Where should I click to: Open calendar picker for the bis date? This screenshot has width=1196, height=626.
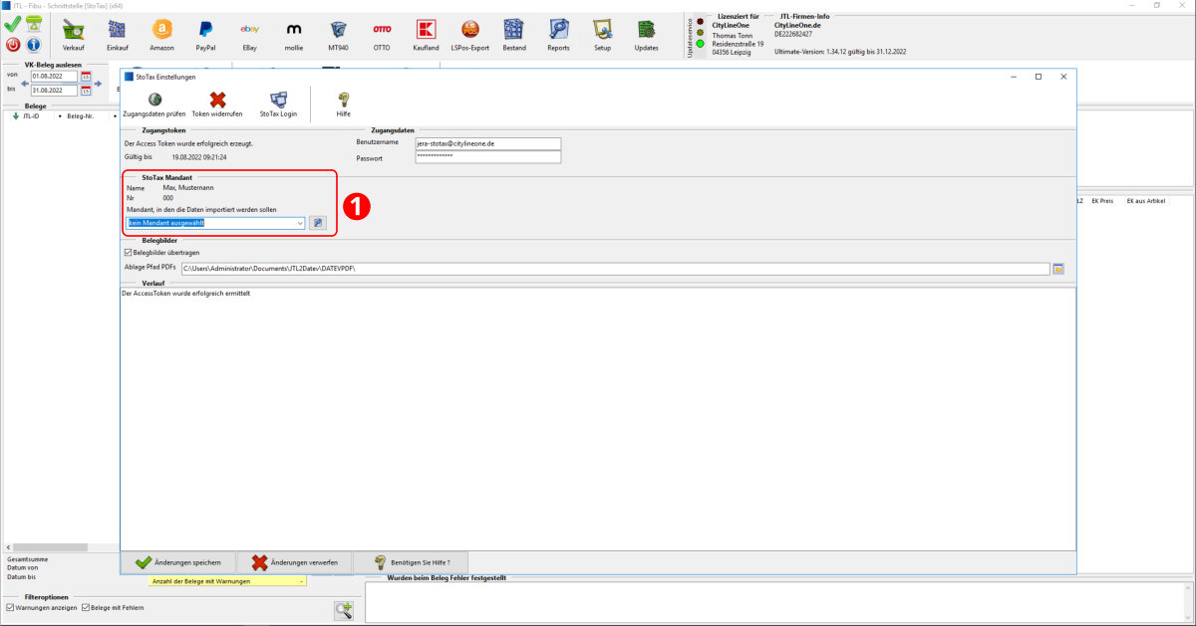[x=86, y=91]
